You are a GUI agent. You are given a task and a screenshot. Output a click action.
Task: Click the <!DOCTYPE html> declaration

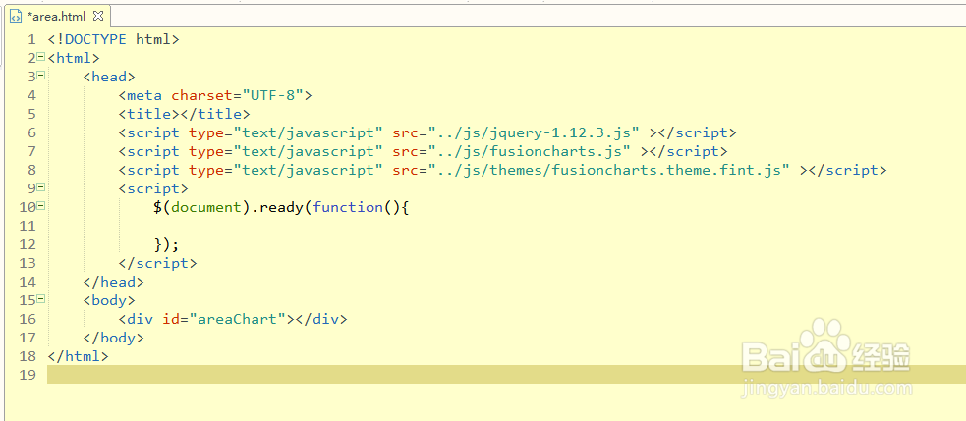(x=113, y=40)
